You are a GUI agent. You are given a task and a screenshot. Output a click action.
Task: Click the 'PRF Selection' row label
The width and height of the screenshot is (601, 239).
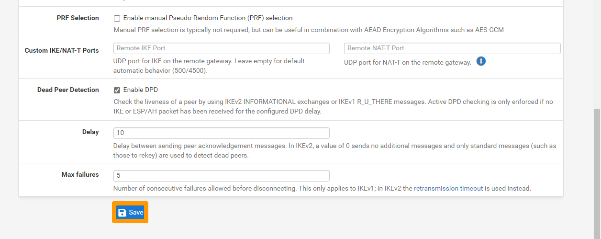pyautogui.click(x=78, y=18)
